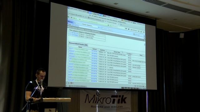Open the blue Menu button

coord(70,22)
